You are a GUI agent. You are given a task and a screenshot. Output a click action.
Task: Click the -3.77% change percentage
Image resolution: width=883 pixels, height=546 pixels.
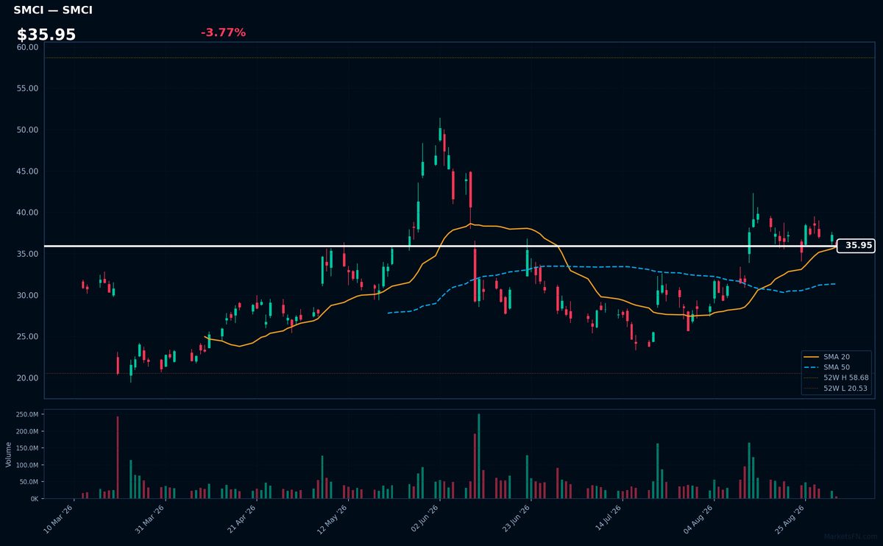[x=223, y=32]
